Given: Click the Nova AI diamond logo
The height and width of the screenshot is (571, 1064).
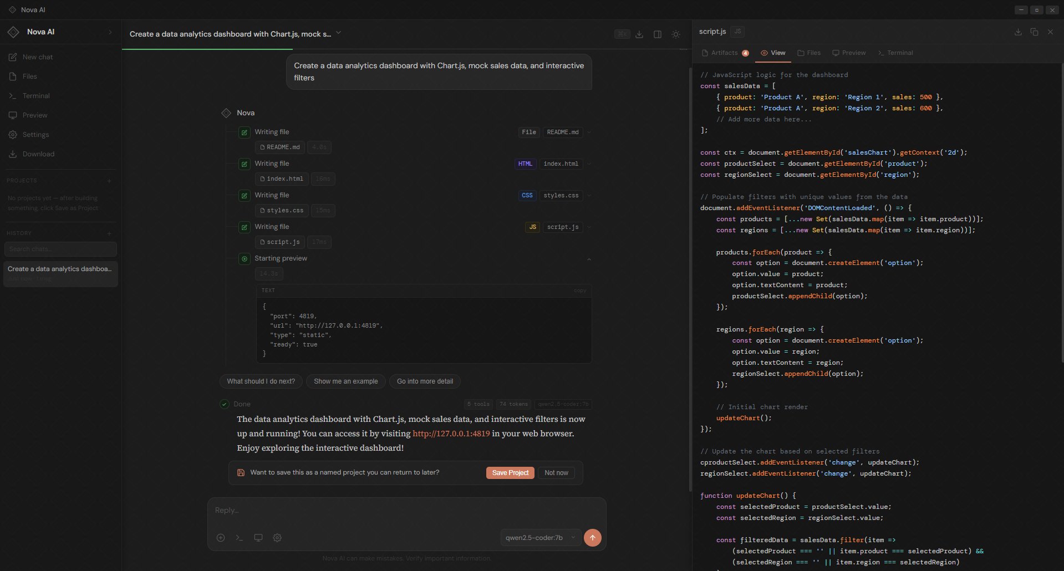Looking at the screenshot, I should click(13, 32).
